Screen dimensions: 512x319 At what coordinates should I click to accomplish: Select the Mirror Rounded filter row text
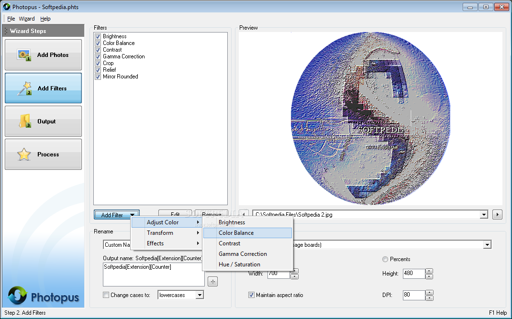point(121,77)
